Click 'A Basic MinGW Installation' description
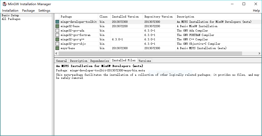Screen dimensions: 262x136 point(197,26)
